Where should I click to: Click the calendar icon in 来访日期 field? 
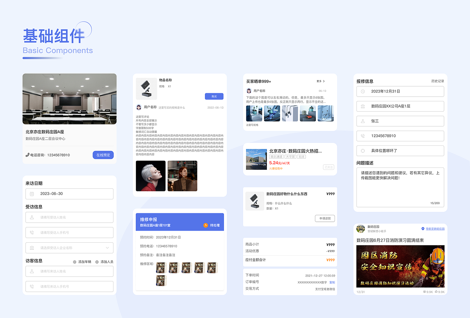coord(32,194)
